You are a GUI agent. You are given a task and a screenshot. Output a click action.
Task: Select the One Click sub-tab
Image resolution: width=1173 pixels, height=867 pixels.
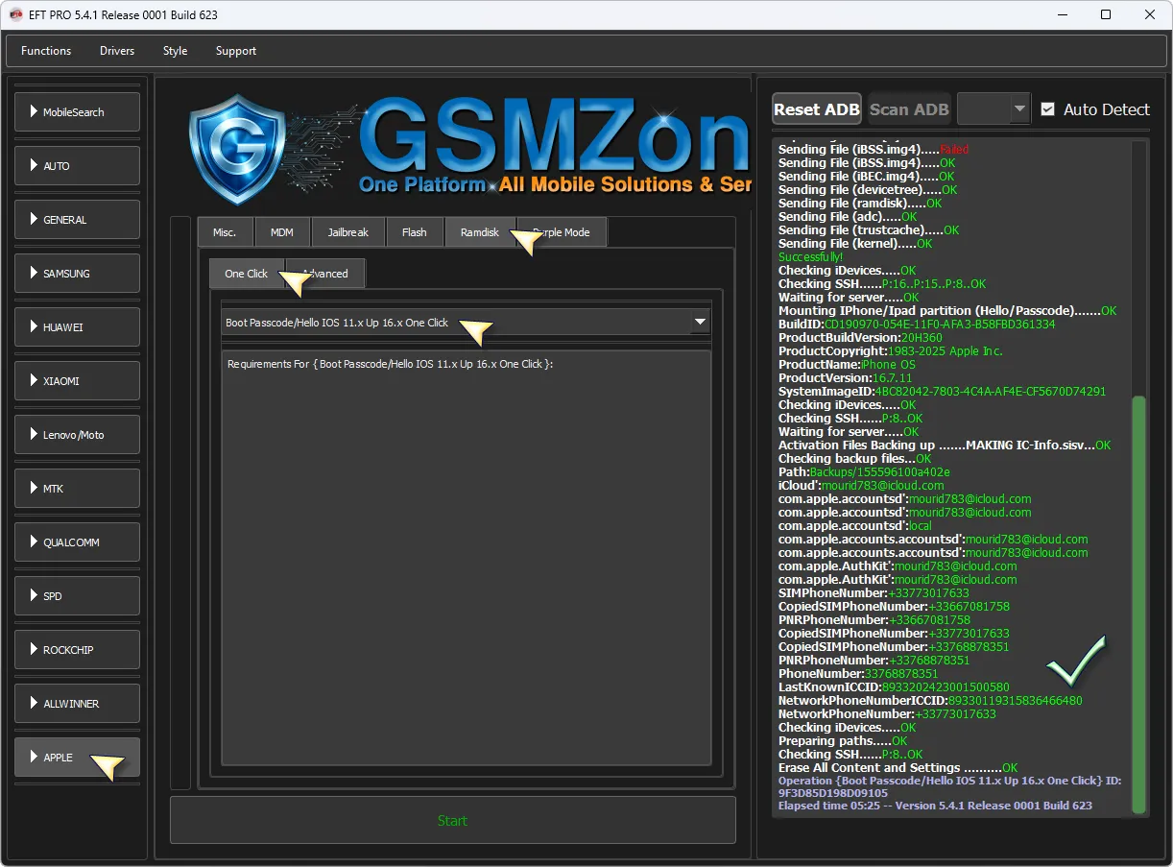click(246, 274)
